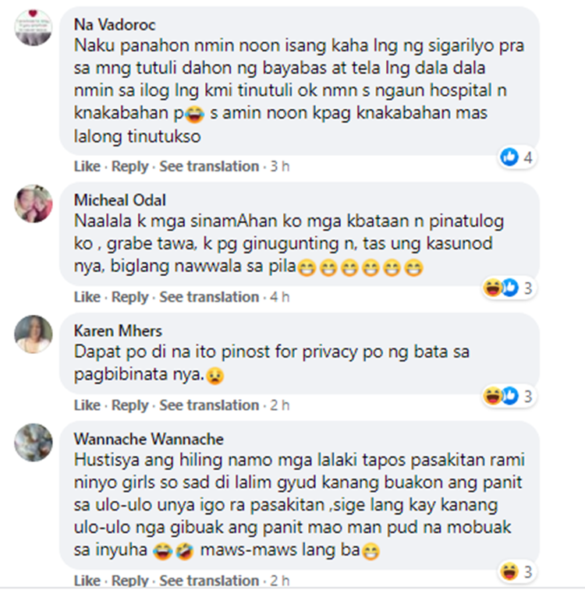
Task: Click haha reaction on Wannache Wannache's comment
Action: [509, 571]
